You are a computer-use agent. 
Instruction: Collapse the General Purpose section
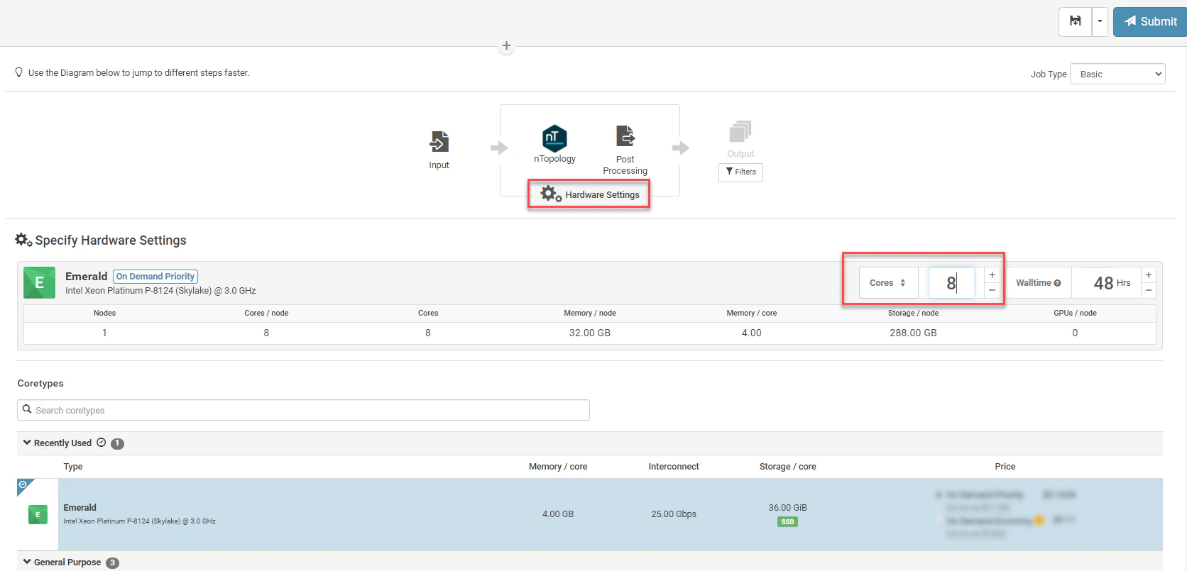(x=27, y=562)
